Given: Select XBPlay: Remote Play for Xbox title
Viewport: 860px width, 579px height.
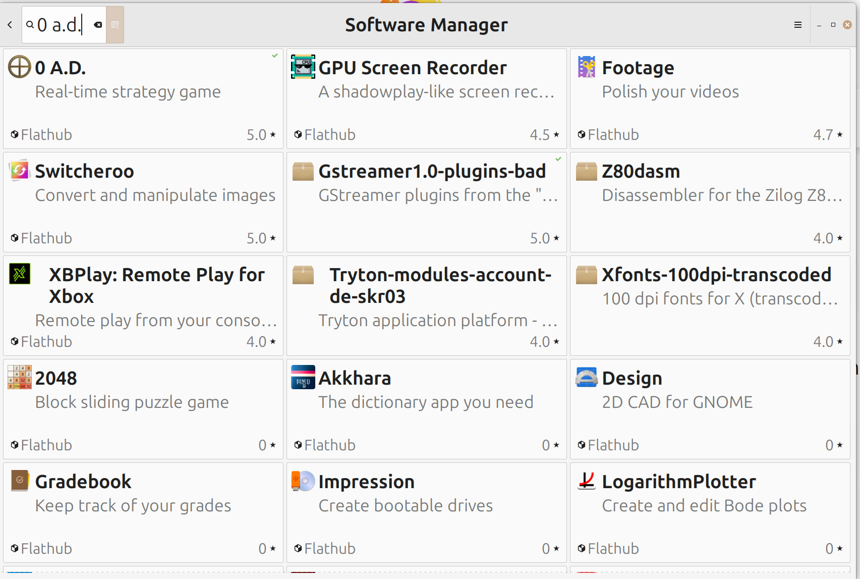Looking at the screenshot, I should coord(157,285).
